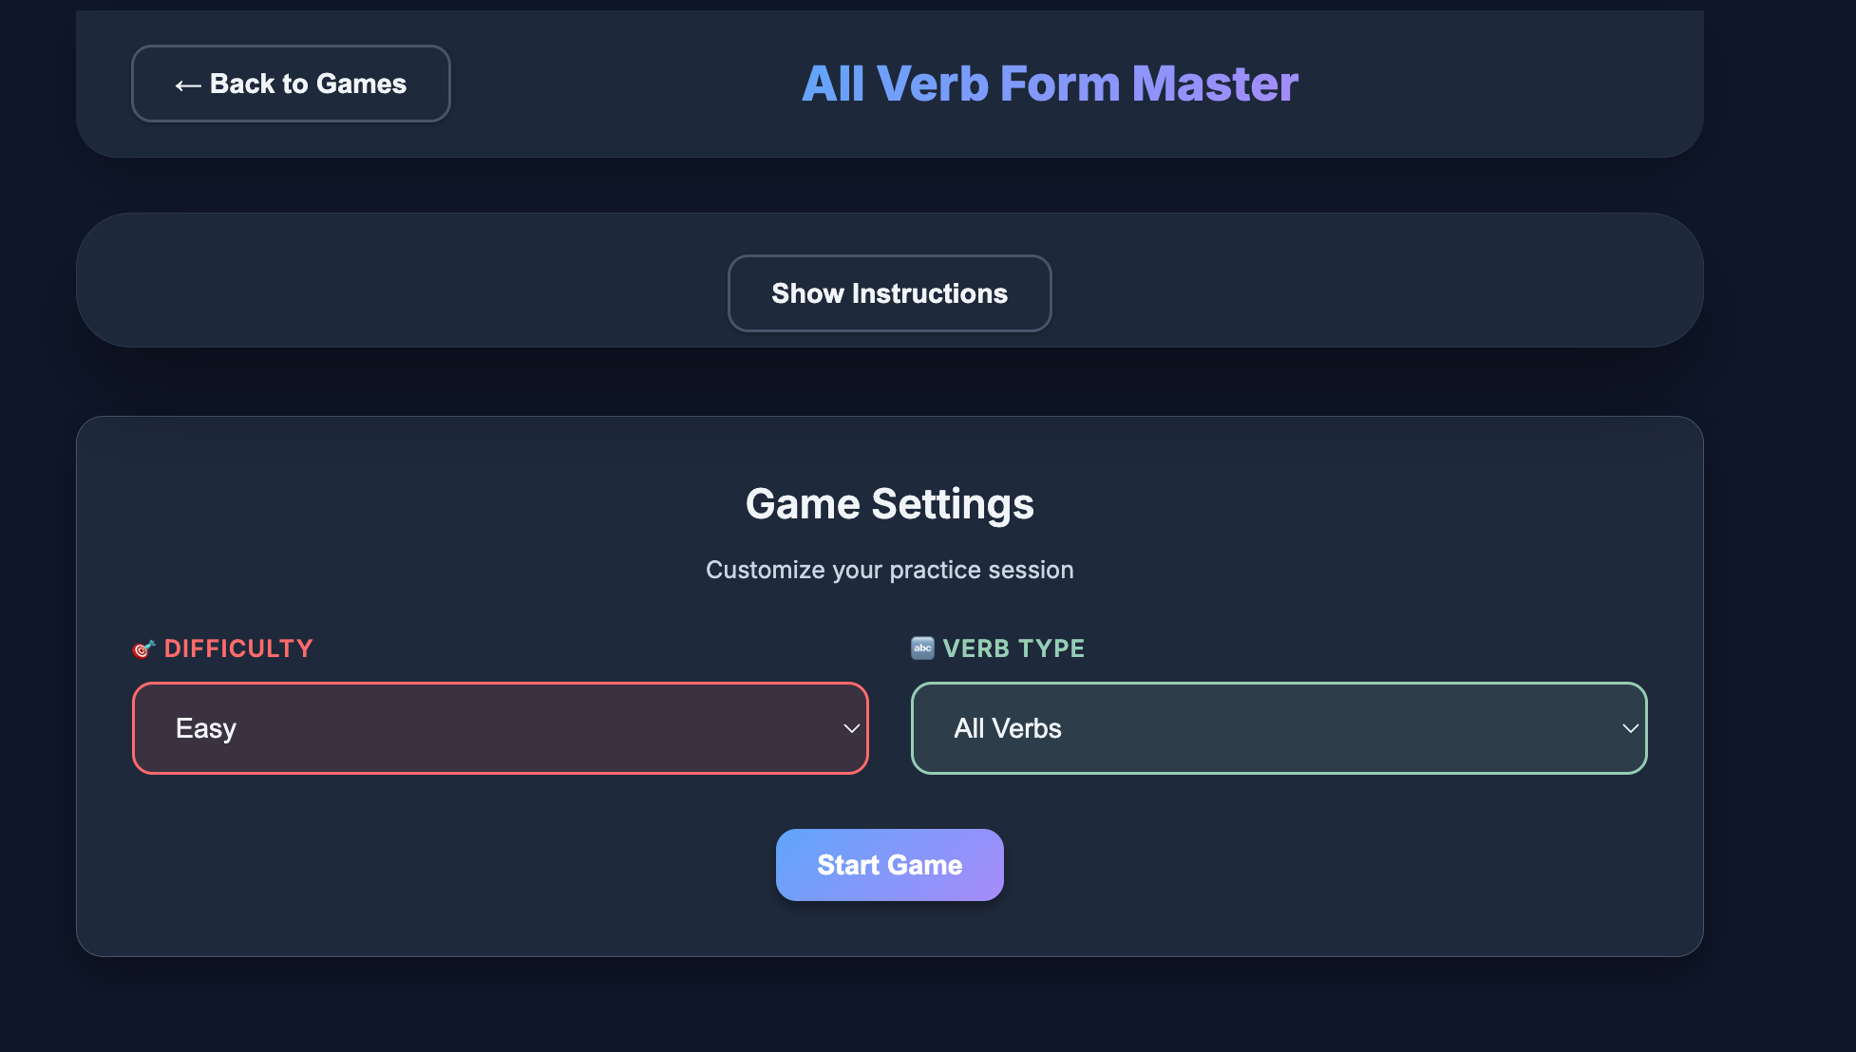
Task: Click Show Instructions
Action: click(889, 293)
